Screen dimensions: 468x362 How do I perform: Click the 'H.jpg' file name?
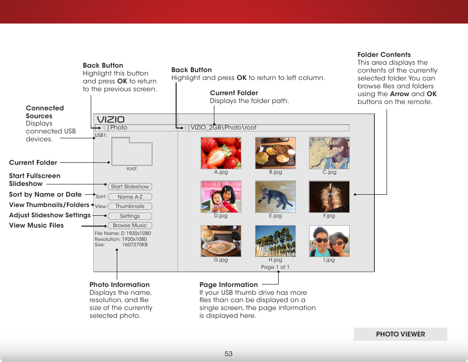tap(276, 260)
